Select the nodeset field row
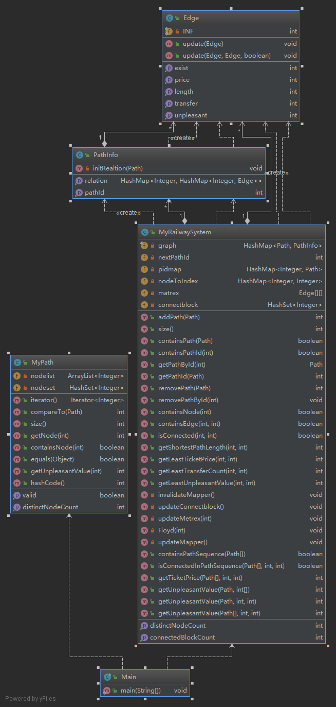Screen dimensions: 336x707 pyautogui.click(x=69, y=388)
